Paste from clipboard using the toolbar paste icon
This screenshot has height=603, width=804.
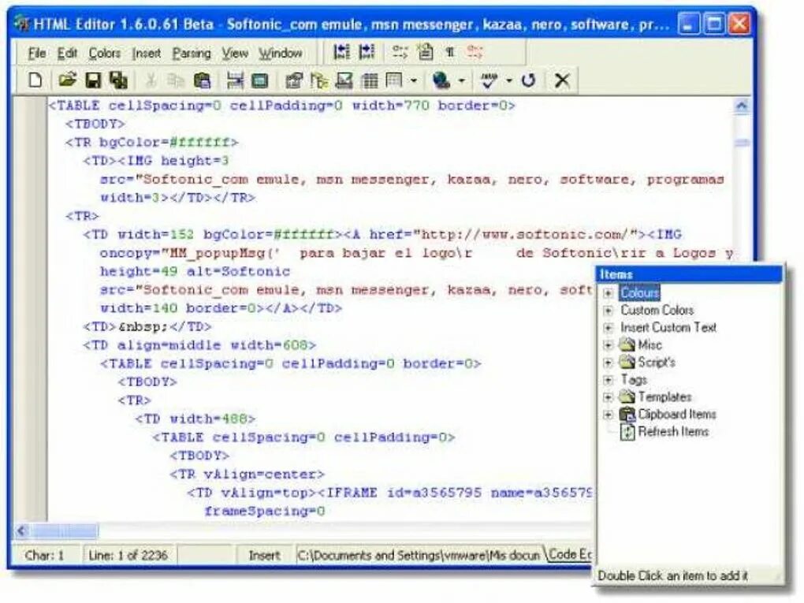[202, 80]
